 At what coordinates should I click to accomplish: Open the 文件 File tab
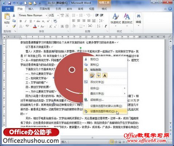click(8, 9)
